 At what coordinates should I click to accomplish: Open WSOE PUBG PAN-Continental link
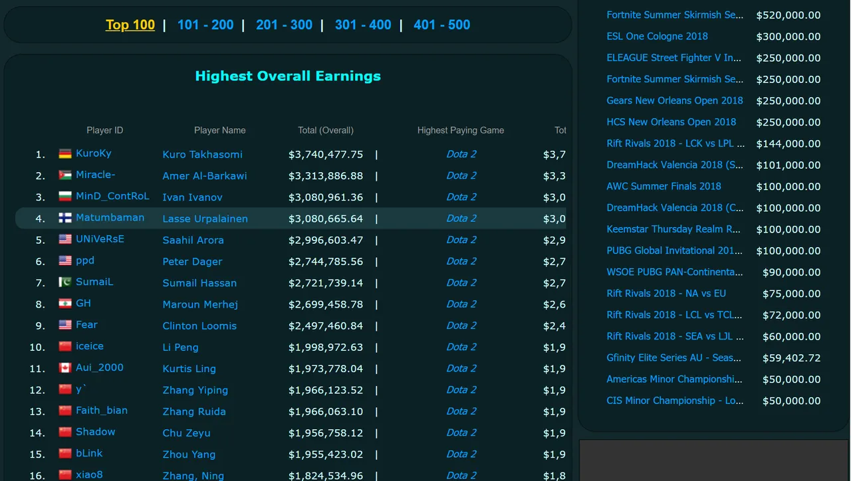click(675, 272)
